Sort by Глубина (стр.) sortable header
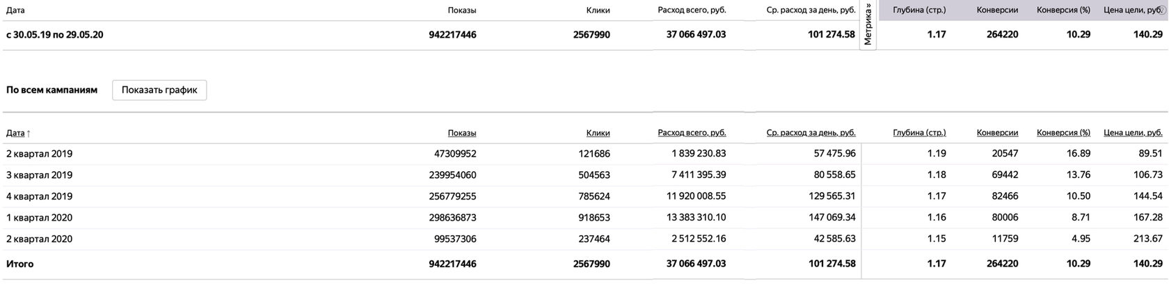Screen dimensions: 1169x286 [919, 133]
